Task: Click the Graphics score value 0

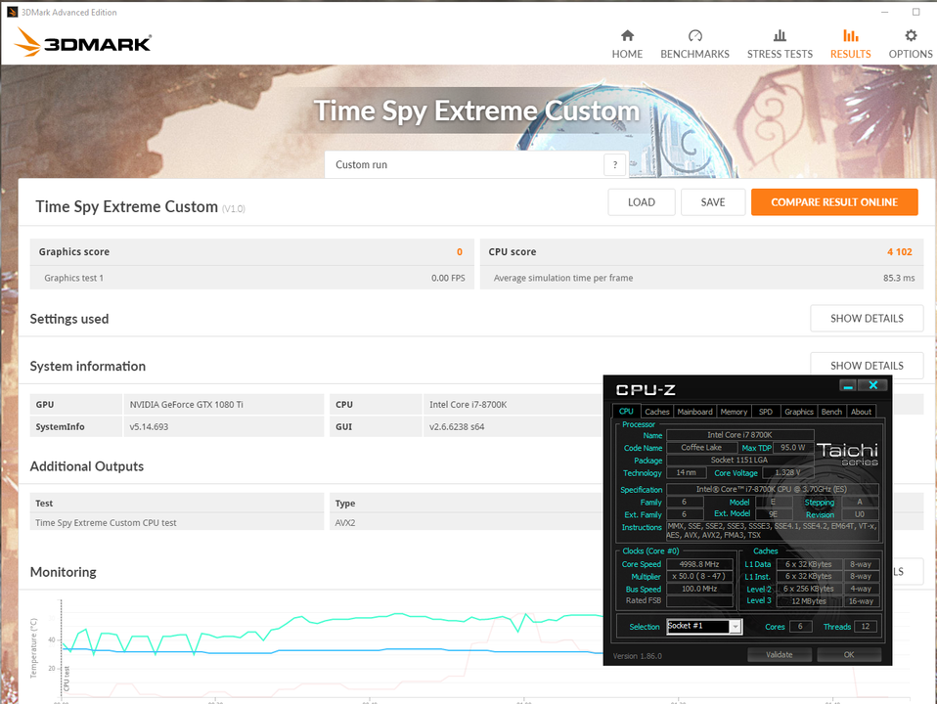Action: pyautogui.click(x=459, y=251)
